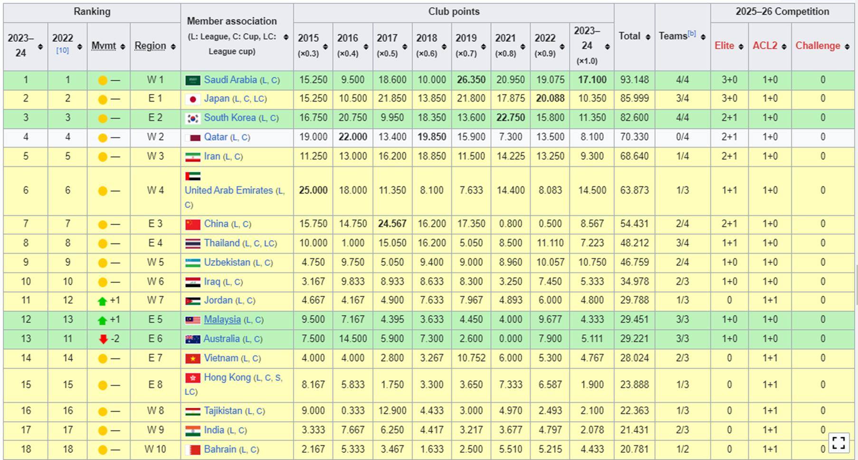Viewport: 858px width, 460px height.
Task: Click Bahrain's yellow no-movement dot
Action: 102,450
